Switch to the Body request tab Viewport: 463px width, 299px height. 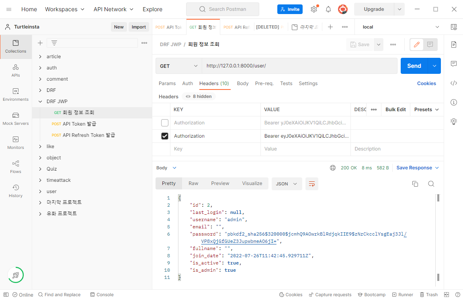click(x=243, y=83)
